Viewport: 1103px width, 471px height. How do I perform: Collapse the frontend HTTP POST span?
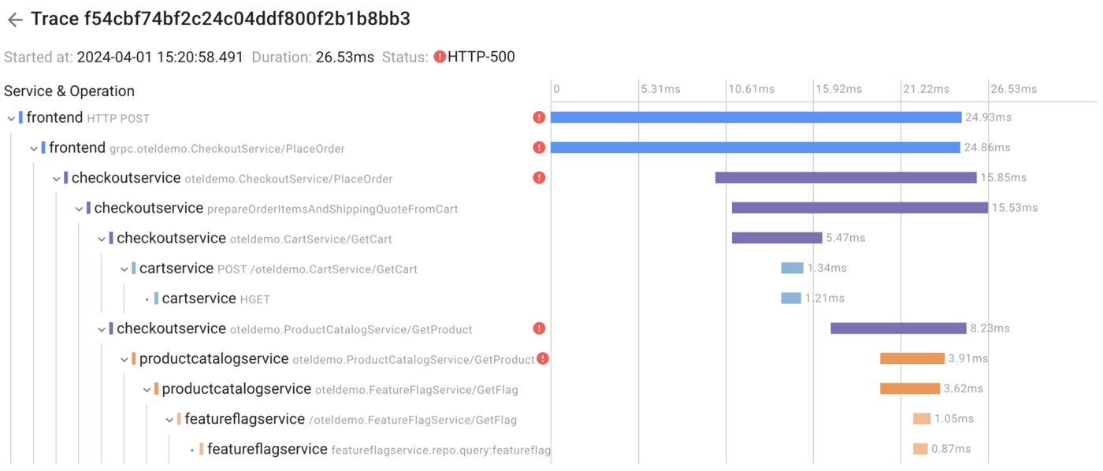(x=10, y=117)
